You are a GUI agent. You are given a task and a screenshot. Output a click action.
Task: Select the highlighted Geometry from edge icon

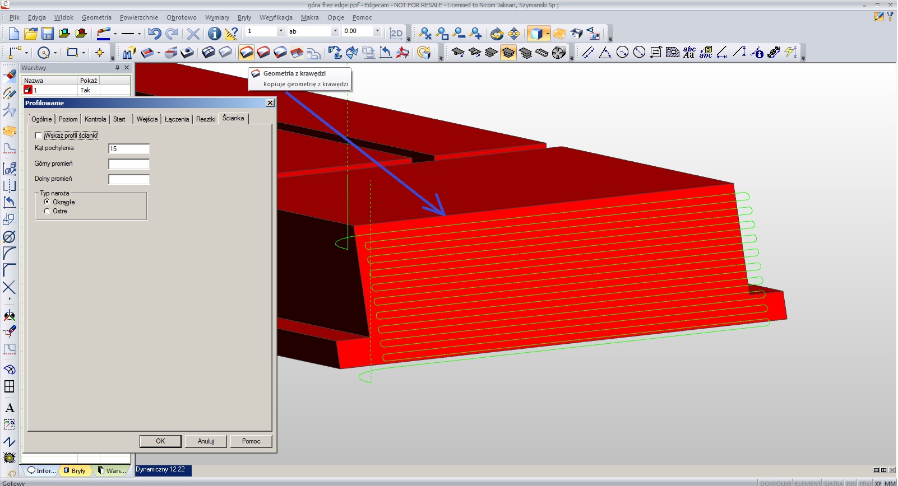pyautogui.click(x=247, y=53)
